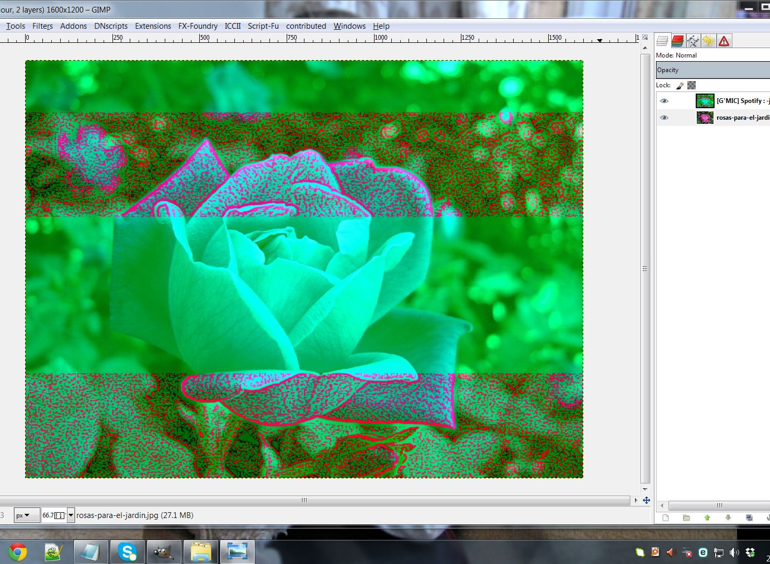Viewport: 770px width, 564px height.
Task: Click the ESET antivirus tray icon
Action: click(x=703, y=553)
